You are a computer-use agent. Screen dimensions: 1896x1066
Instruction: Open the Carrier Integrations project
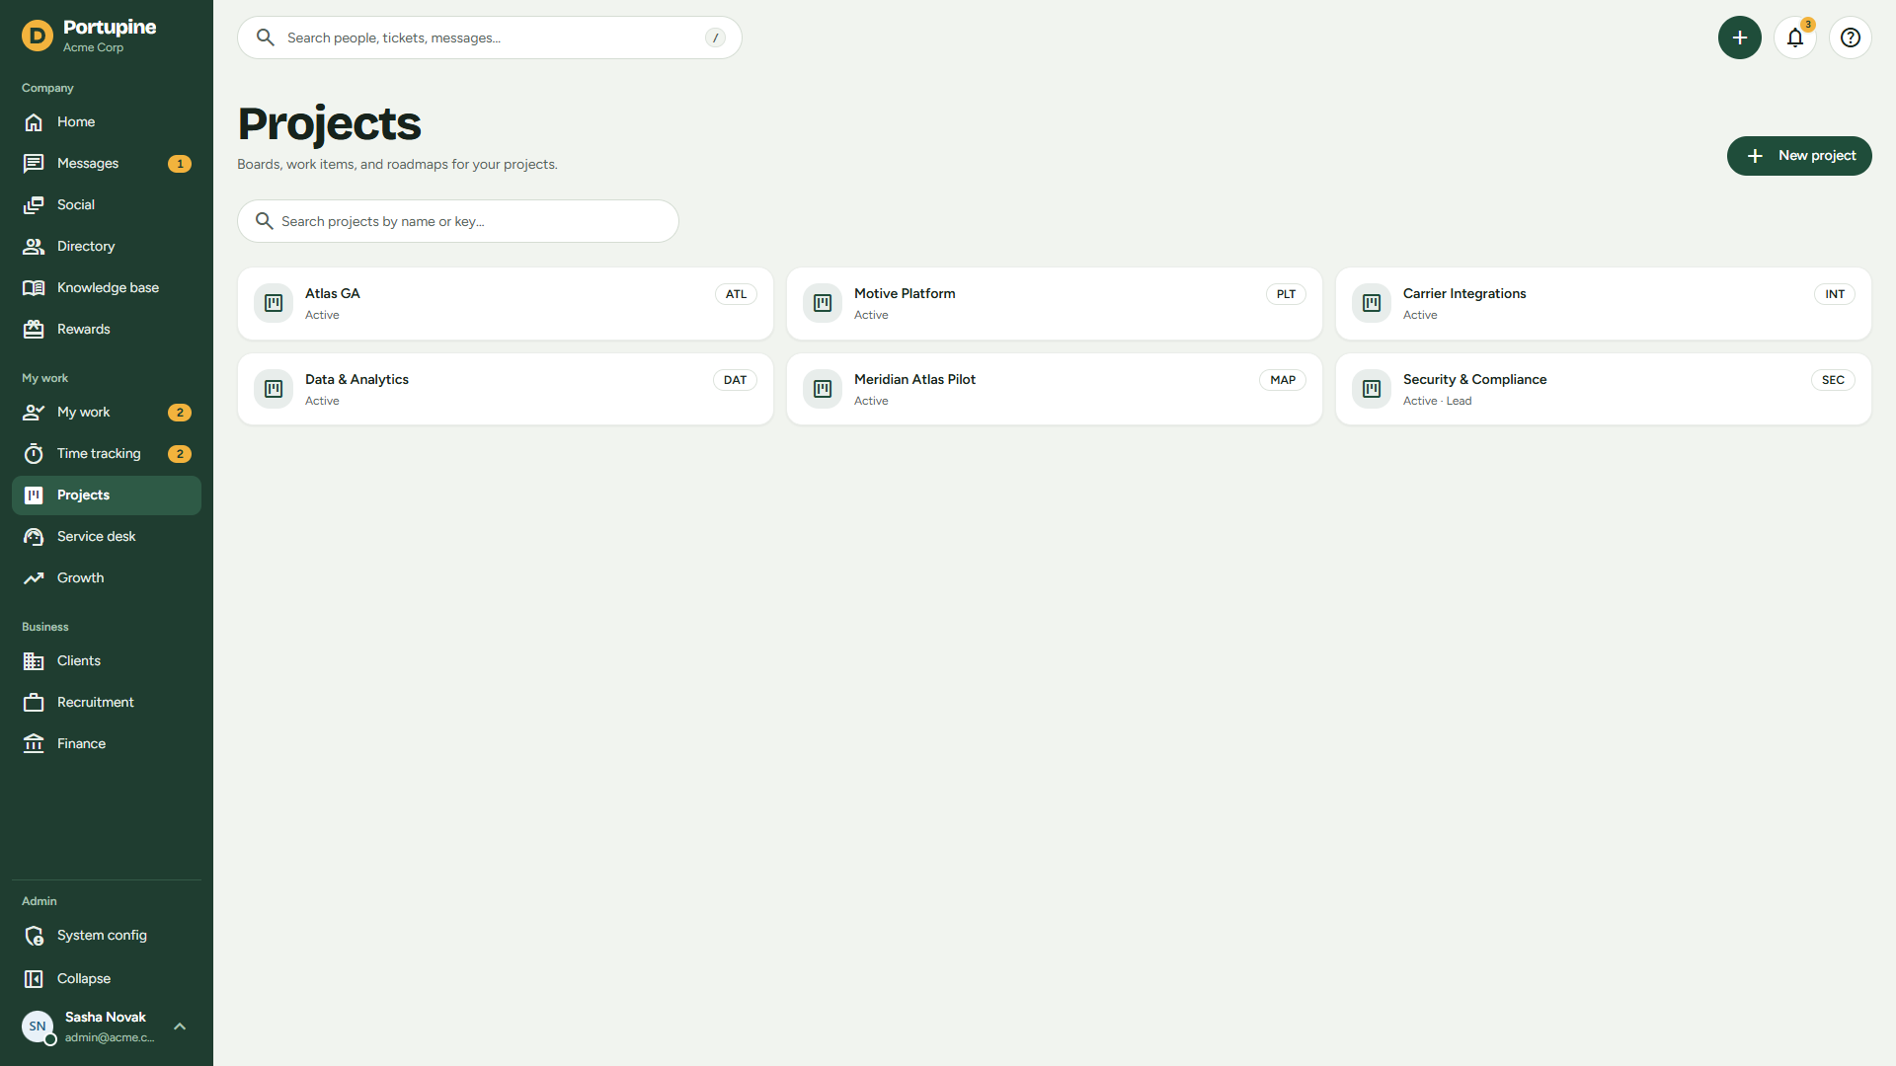1604,304
